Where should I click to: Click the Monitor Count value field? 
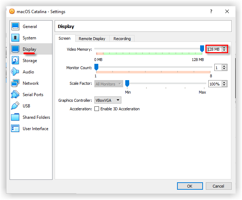pos(218,67)
